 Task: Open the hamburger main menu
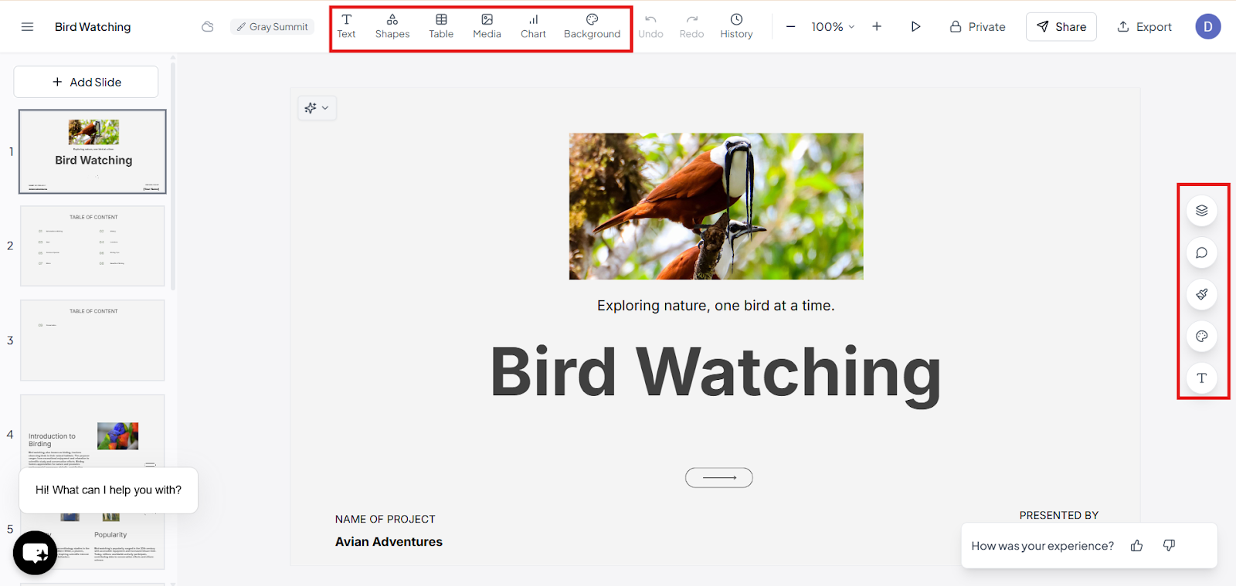point(27,27)
